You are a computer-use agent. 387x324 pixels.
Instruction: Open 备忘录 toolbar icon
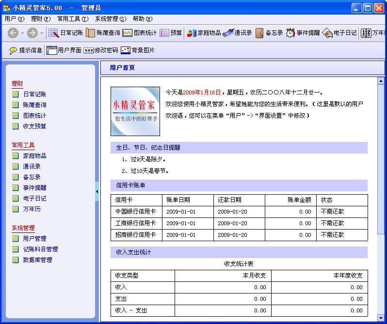click(x=259, y=33)
